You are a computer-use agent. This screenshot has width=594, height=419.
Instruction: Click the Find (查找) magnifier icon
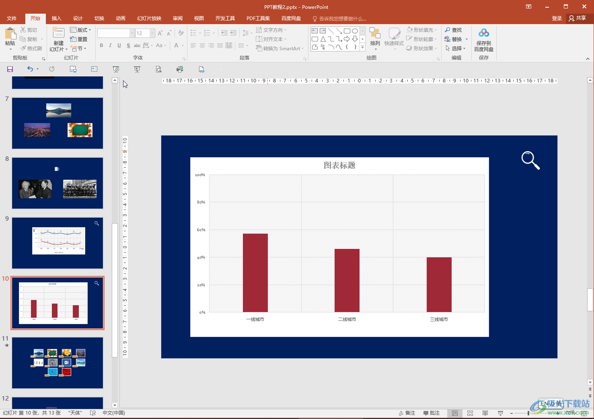(448, 30)
